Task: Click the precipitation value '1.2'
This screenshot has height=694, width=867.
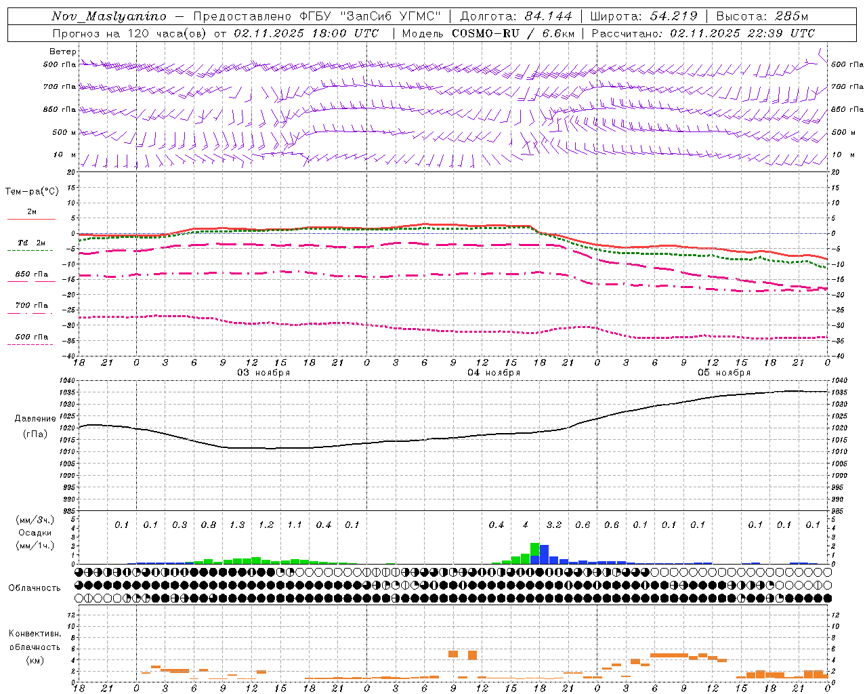Action: pyautogui.click(x=266, y=525)
